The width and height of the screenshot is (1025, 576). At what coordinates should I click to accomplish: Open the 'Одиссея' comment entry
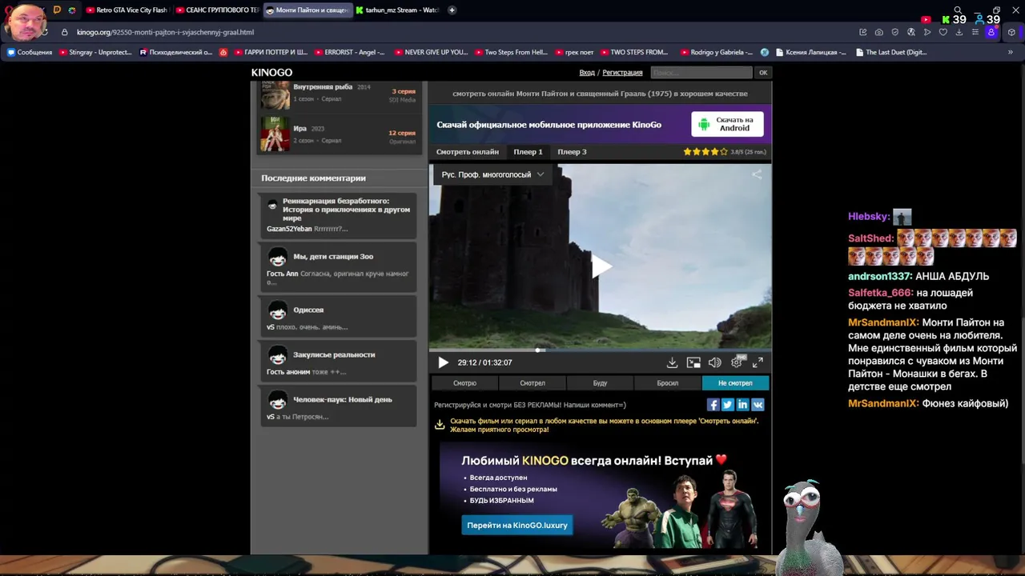pyautogui.click(x=337, y=316)
